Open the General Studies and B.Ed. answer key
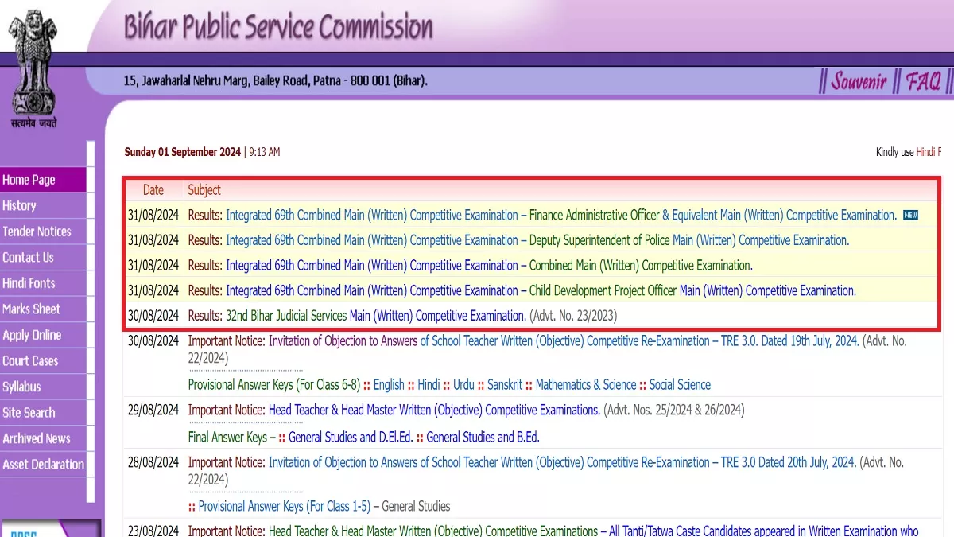954x537 pixels. 483,437
